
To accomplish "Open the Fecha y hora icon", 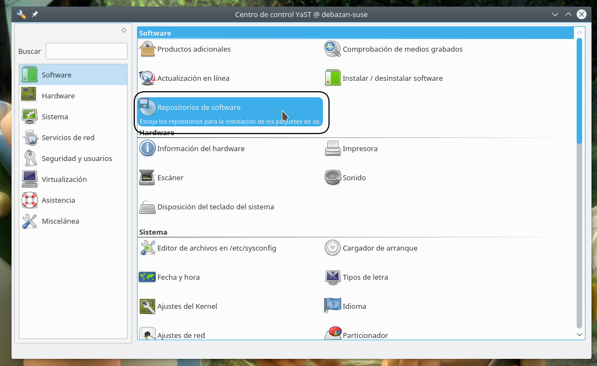I will 147,277.
